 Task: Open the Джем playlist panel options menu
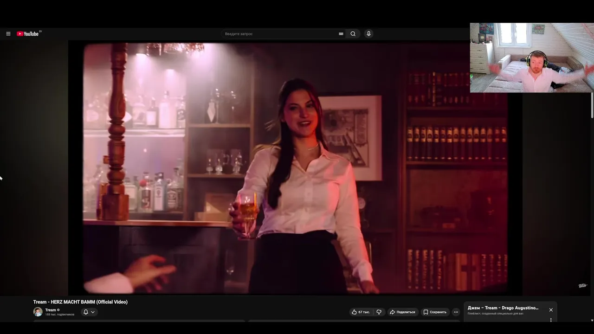[x=551, y=320]
